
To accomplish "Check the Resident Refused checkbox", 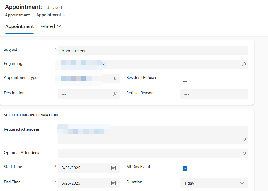I will [185, 79].
